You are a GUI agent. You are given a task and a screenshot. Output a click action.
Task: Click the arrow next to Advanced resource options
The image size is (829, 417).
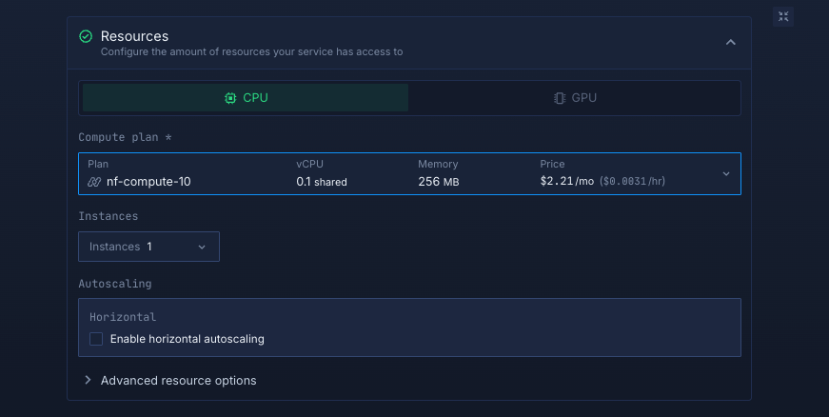[89, 380]
